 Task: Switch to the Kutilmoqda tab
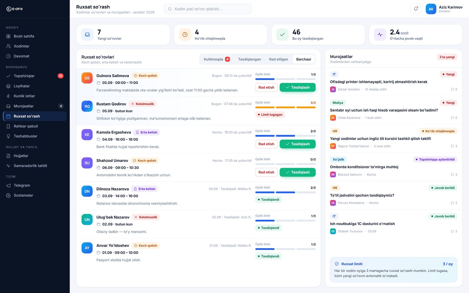click(217, 59)
